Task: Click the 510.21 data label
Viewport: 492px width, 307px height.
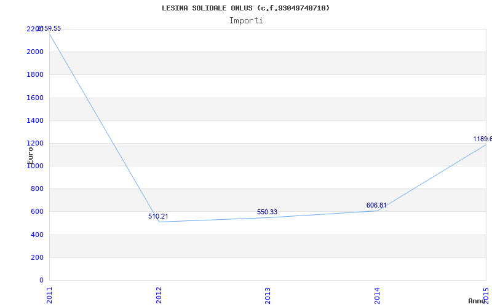Action: tap(158, 217)
